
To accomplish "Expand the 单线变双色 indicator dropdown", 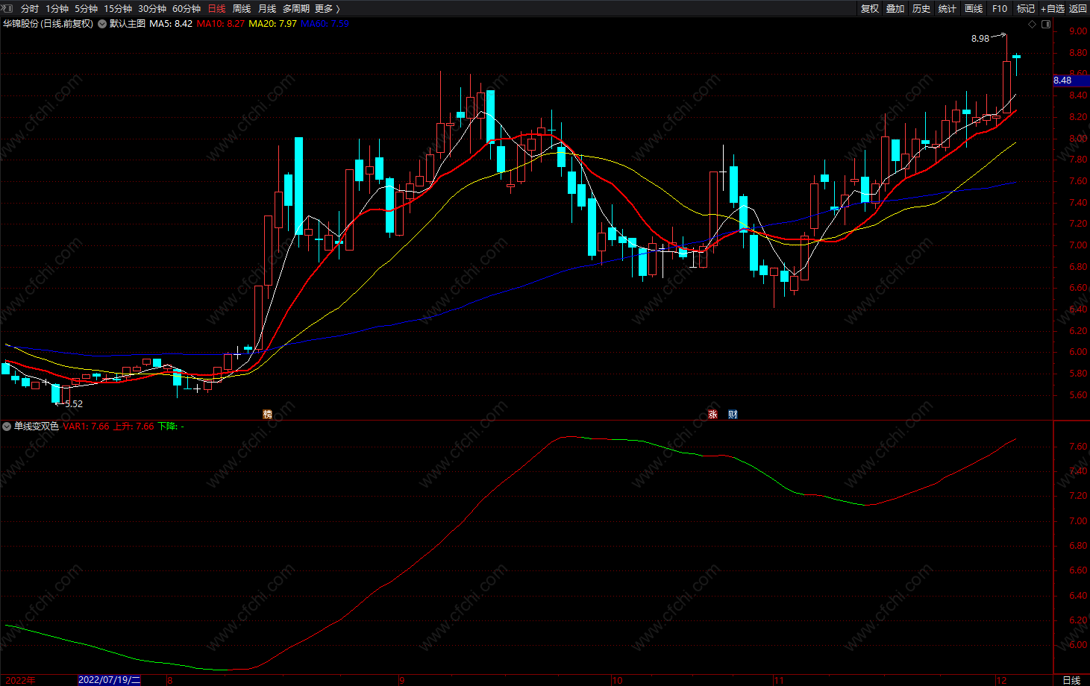I will click(7, 427).
